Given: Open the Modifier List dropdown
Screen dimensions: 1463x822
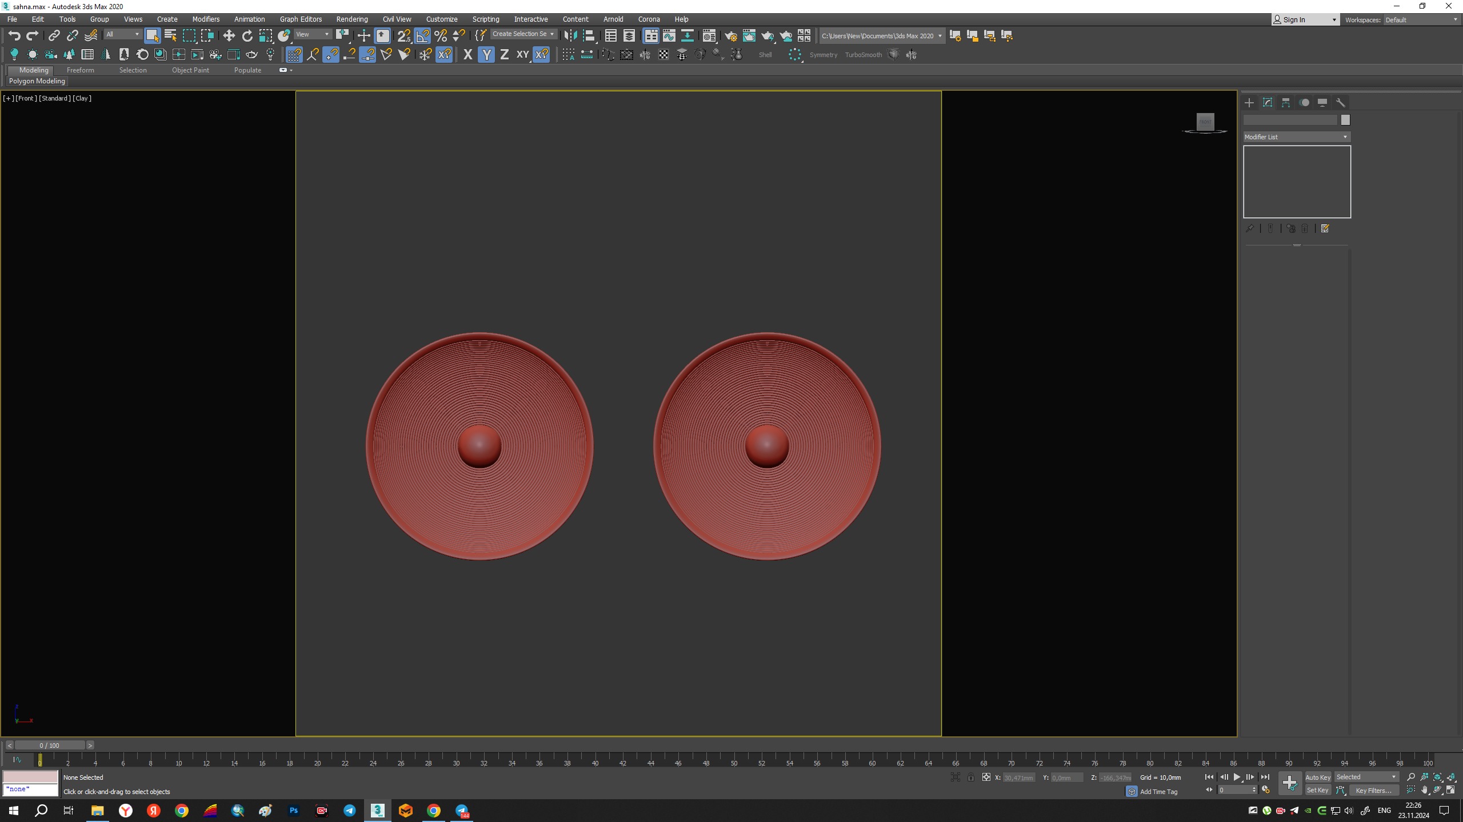Looking at the screenshot, I should (x=1296, y=137).
